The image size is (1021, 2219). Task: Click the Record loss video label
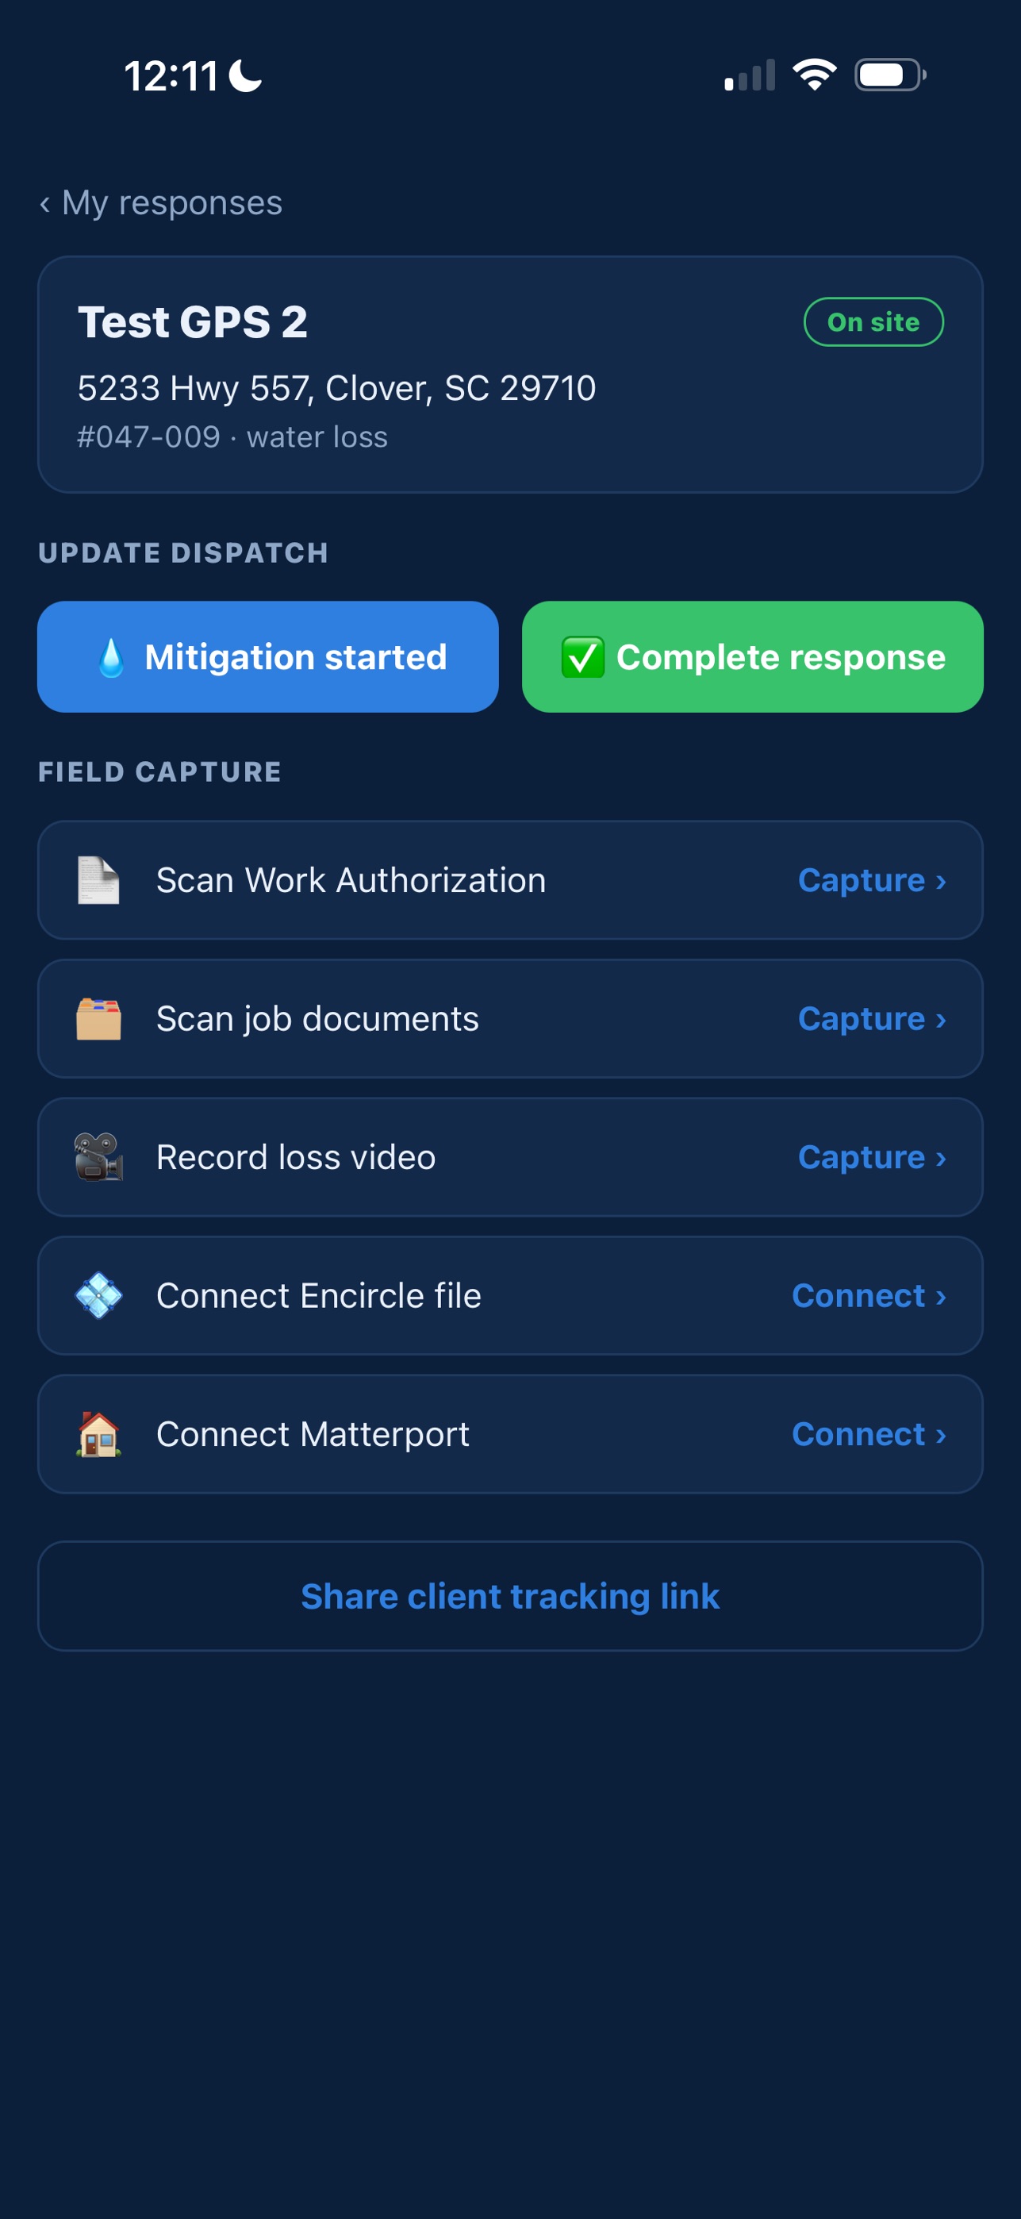(x=296, y=1157)
